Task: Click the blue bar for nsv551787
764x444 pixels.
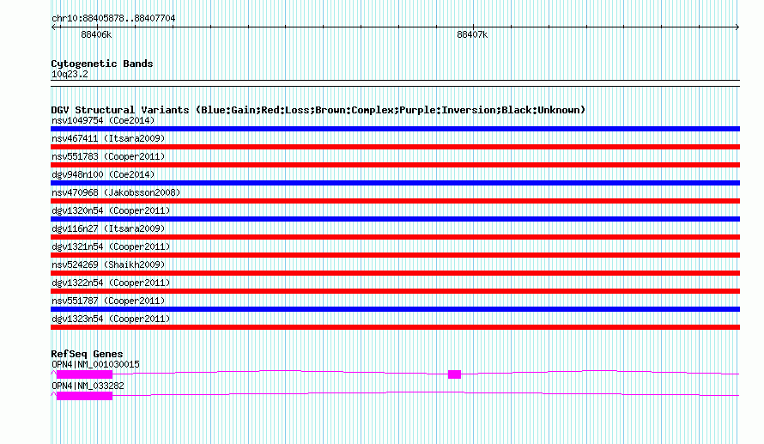Action: [x=395, y=309]
